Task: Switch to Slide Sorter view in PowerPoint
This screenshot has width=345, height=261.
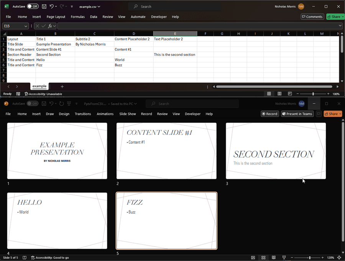Action: click(263, 258)
